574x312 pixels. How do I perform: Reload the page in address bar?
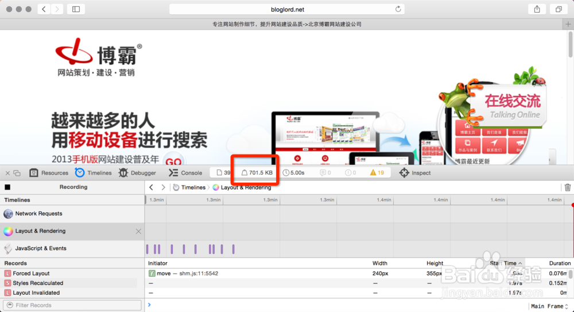pos(398,9)
